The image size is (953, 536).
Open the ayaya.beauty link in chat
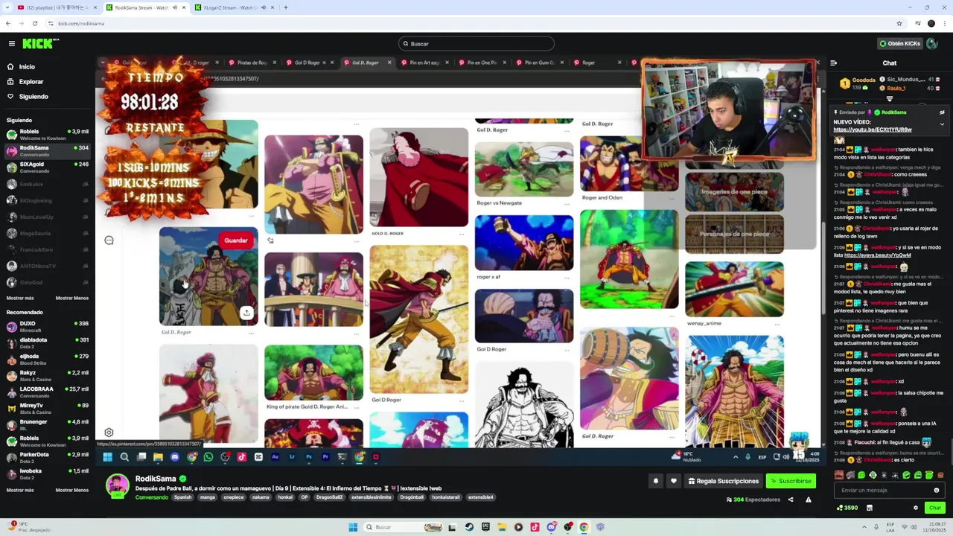pyautogui.click(x=877, y=255)
